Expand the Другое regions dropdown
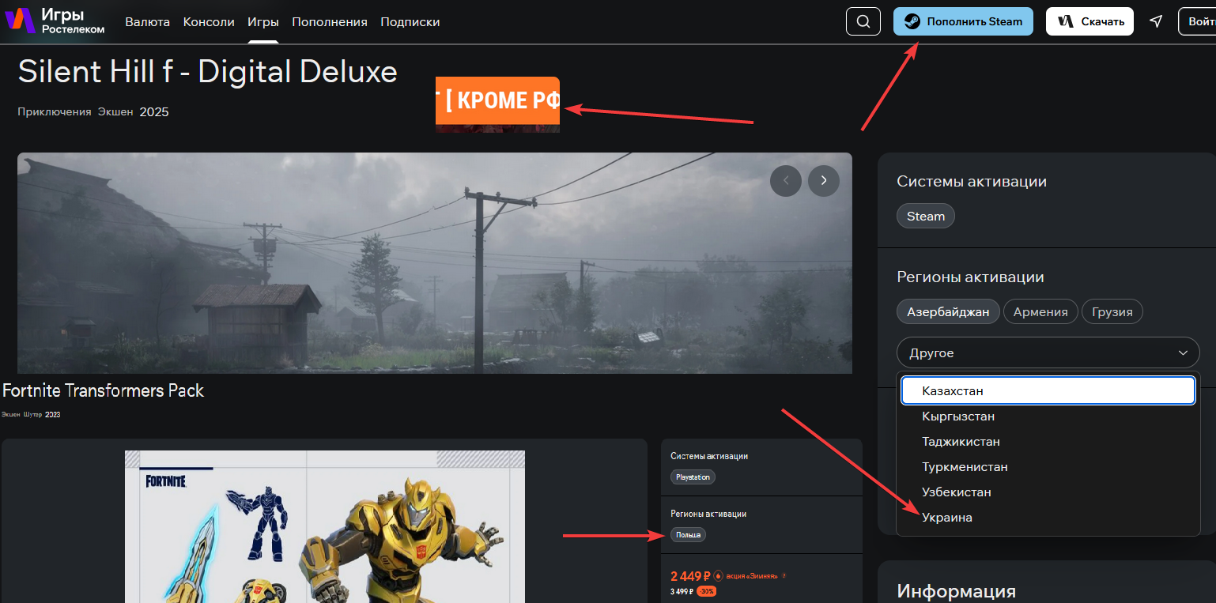This screenshot has height=603, width=1216. (x=1048, y=352)
